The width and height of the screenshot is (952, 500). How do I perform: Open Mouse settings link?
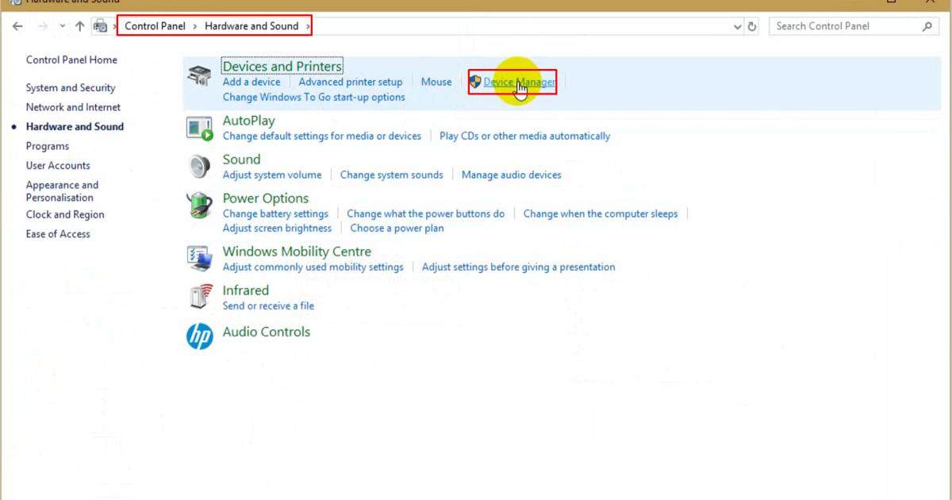click(436, 82)
